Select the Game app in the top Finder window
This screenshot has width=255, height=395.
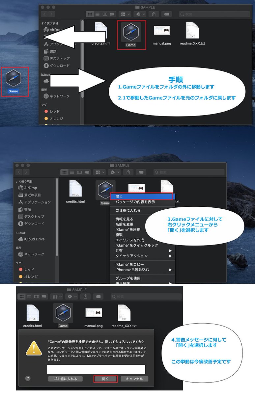131,32
